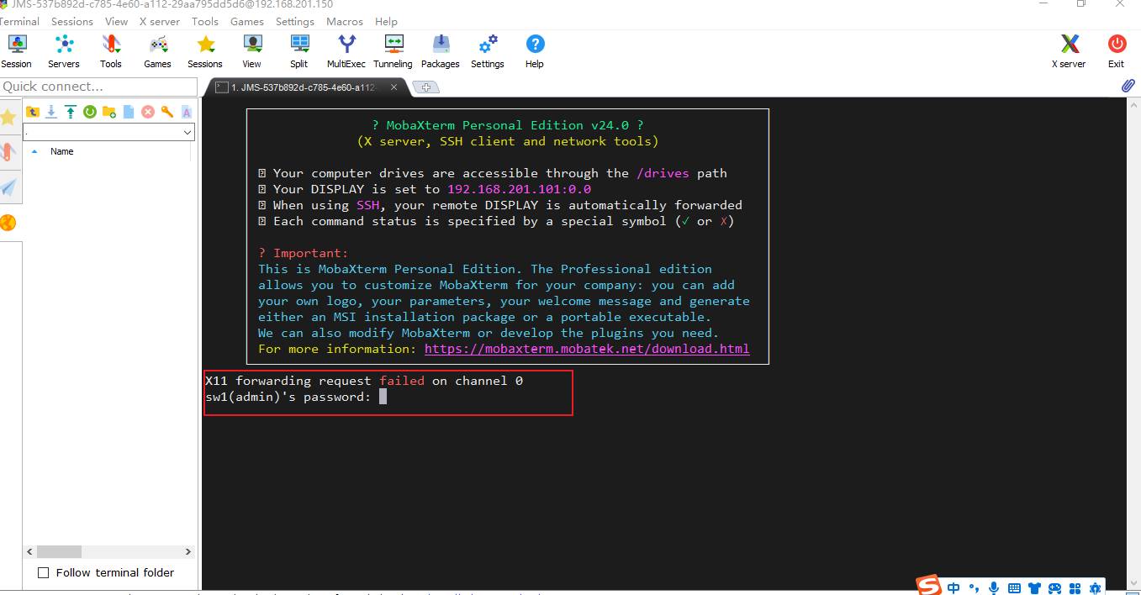Open the Games menu
1141x595 pixels.
point(247,21)
